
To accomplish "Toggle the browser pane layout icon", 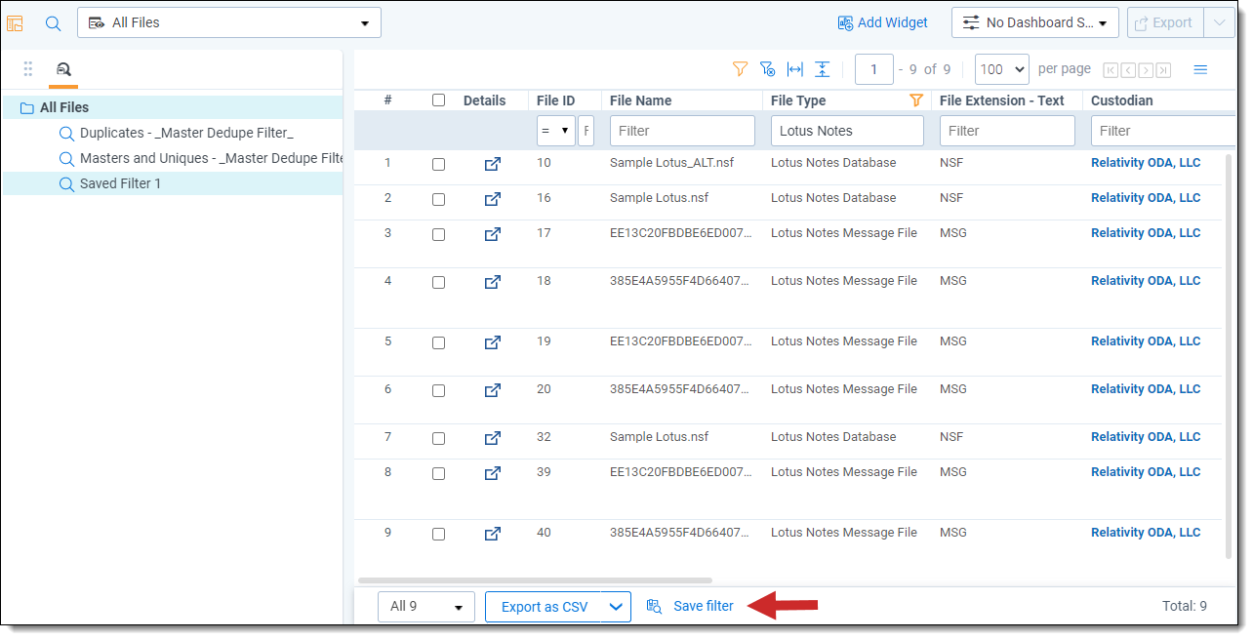I will tap(16, 22).
